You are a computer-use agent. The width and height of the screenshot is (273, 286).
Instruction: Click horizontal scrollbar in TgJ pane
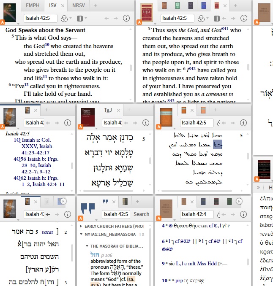[108, 191]
